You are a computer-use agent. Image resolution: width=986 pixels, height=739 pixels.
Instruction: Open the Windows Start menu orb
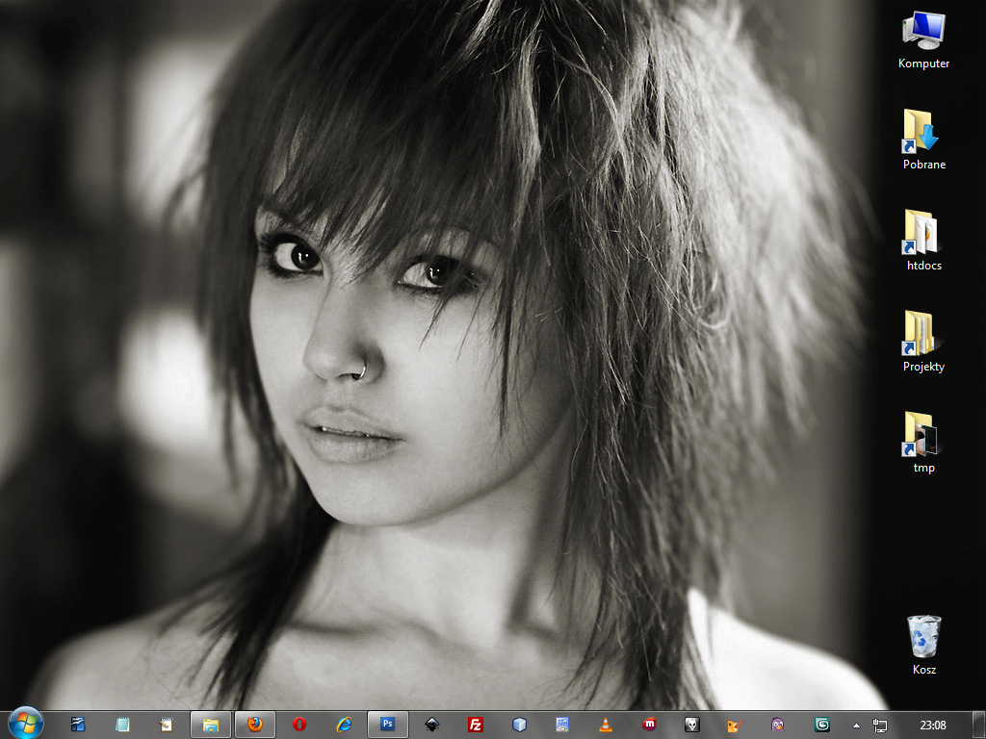point(26,724)
